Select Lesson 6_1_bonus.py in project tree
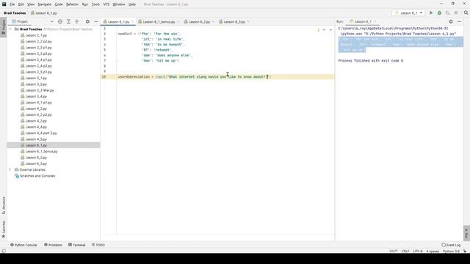 coord(41,152)
